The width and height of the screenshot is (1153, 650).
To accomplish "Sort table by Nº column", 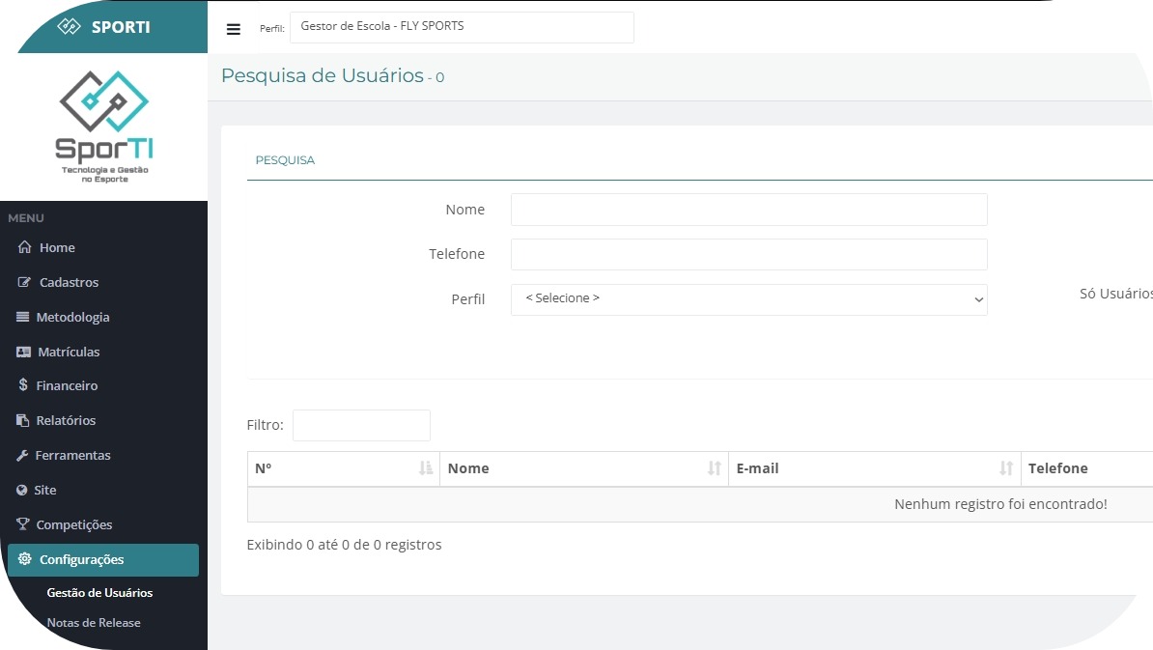I will click(x=425, y=468).
